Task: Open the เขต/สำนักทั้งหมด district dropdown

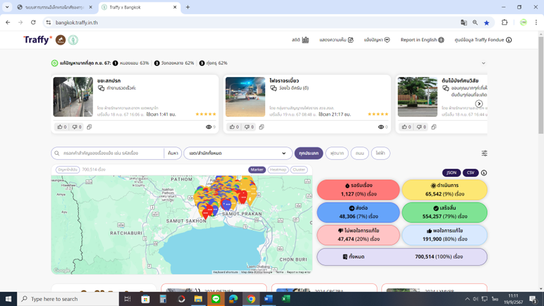Action: tap(237, 154)
